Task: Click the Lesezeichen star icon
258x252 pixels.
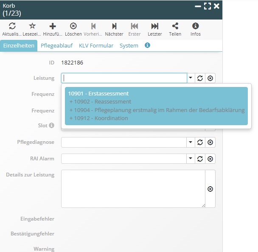Action: point(32,26)
